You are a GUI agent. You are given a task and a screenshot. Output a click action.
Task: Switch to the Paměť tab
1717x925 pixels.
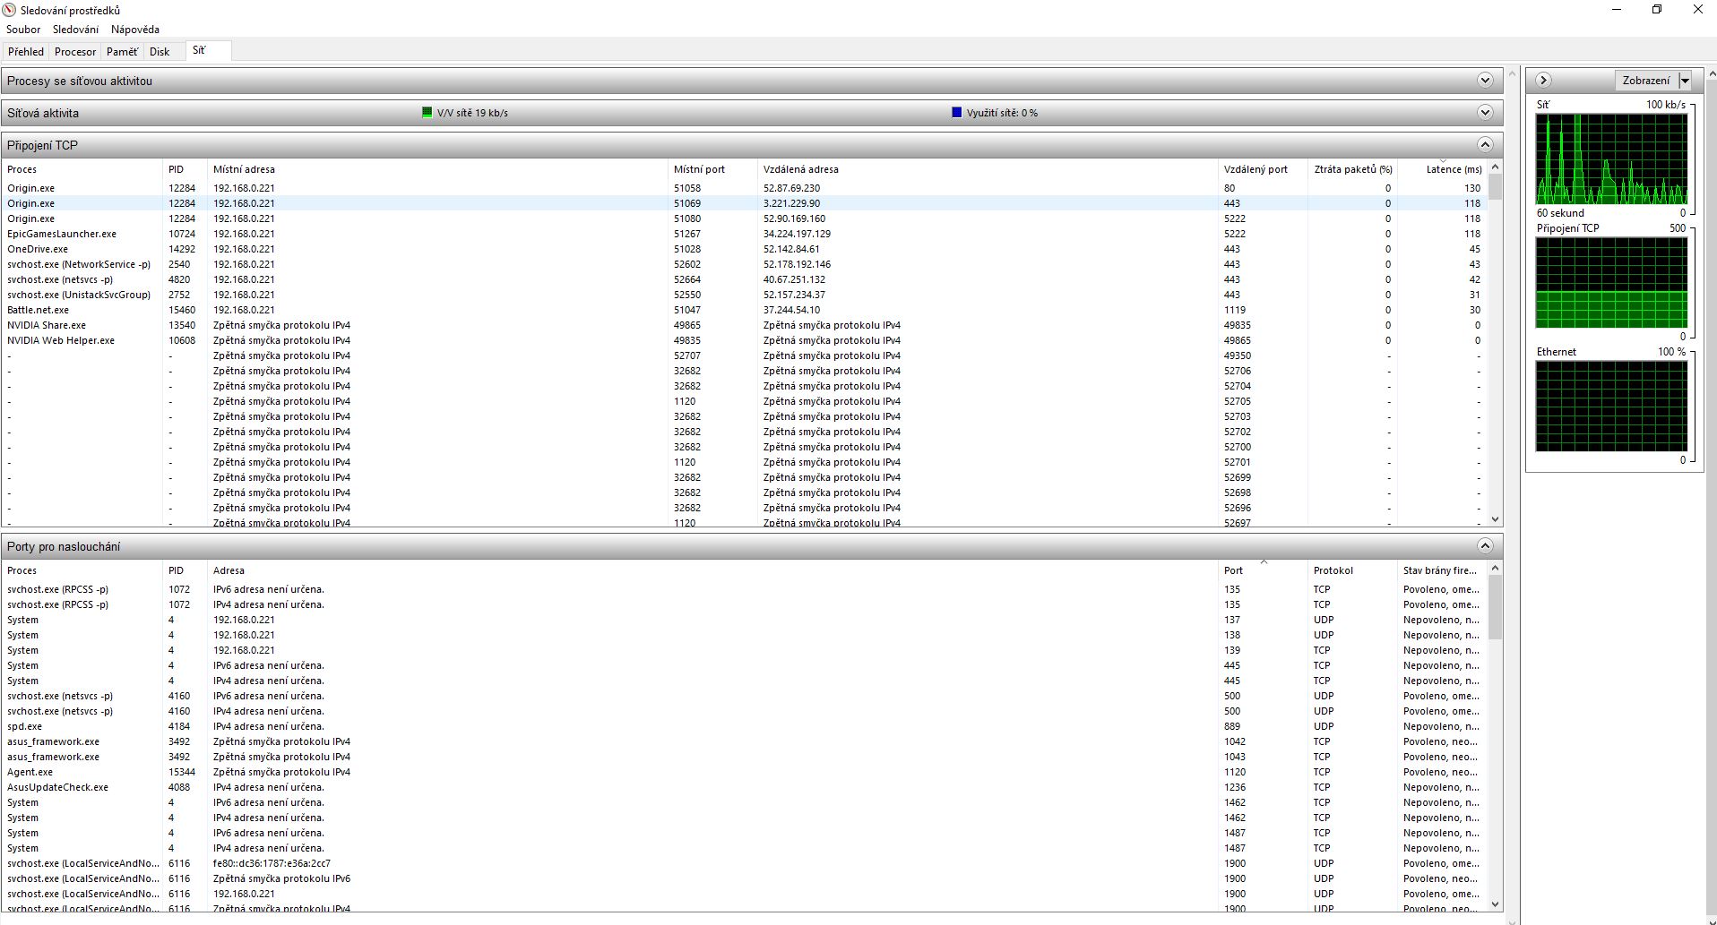(122, 52)
